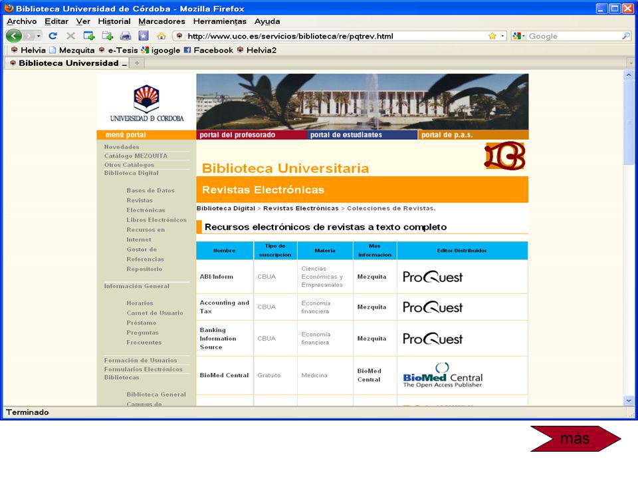Click the stop loading X icon
Image resolution: width=638 pixels, height=479 pixels.
tap(71, 36)
